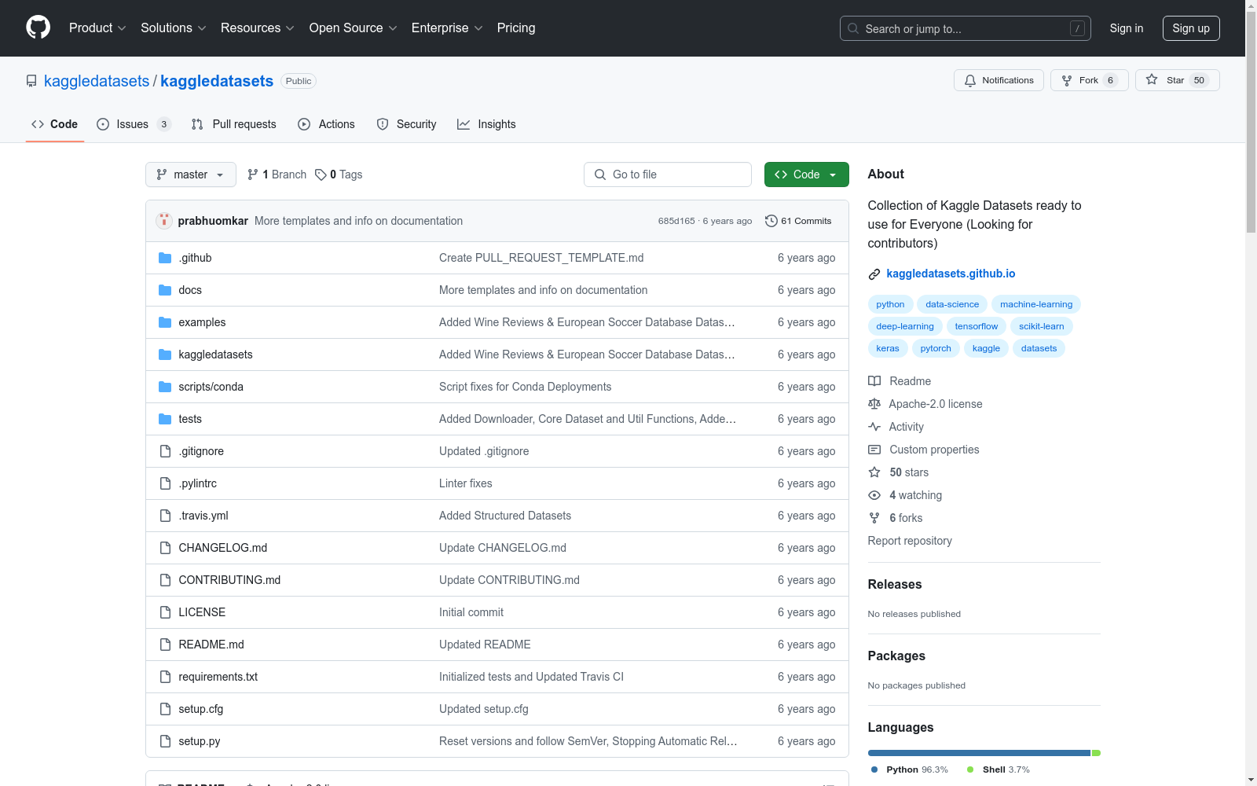Screen dimensions: 1257x786
Task: Click the Sign in link
Action: pos(1127,28)
